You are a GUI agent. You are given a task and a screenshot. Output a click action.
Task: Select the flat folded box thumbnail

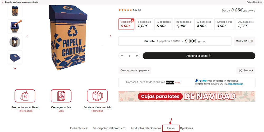(x=15, y=57)
